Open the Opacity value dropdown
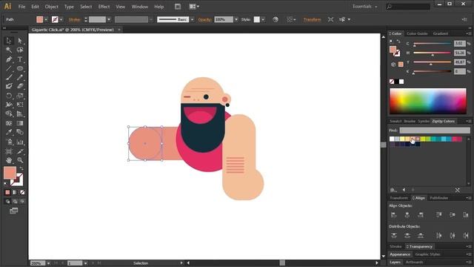The height and width of the screenshot is (267, 474). (236, 20)
